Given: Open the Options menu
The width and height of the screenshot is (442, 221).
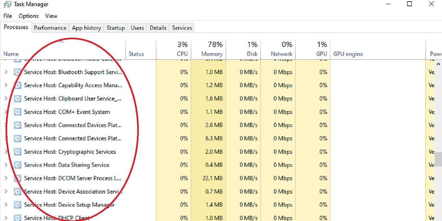Looking at the screenshot, I should pyautogui.click(x=28, y=16).
